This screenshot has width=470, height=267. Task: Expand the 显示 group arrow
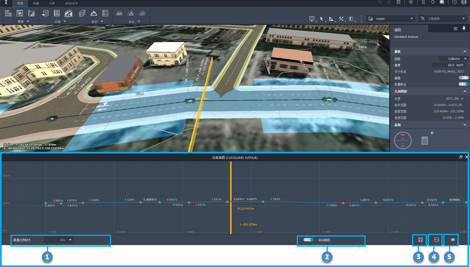[102, 21]
